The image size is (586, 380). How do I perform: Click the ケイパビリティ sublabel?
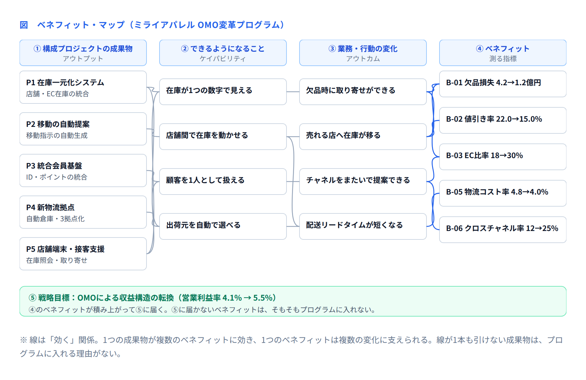click(x=223, y=59)
